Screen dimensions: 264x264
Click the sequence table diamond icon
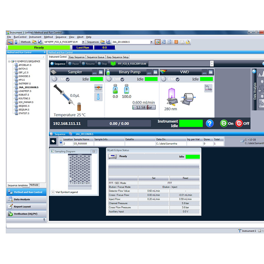pos(53,141)
